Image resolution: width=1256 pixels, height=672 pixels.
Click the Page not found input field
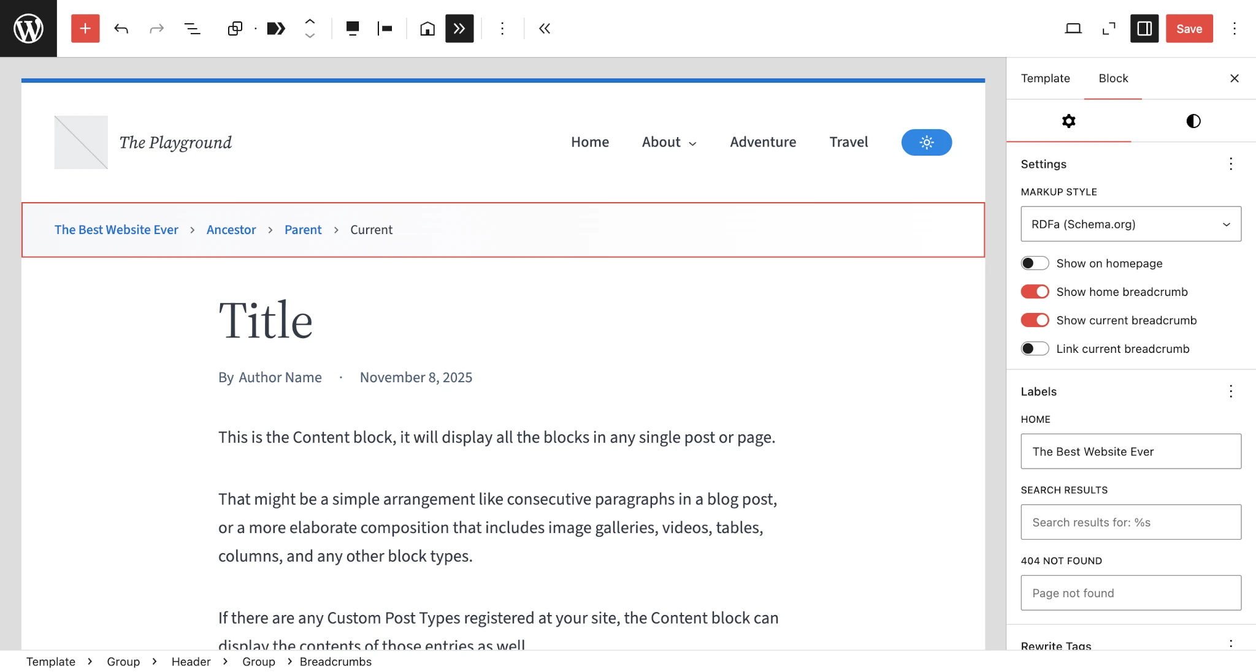tap(1130, 592)
